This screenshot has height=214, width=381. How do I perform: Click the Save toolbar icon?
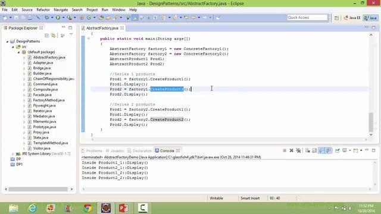(16, 18)
